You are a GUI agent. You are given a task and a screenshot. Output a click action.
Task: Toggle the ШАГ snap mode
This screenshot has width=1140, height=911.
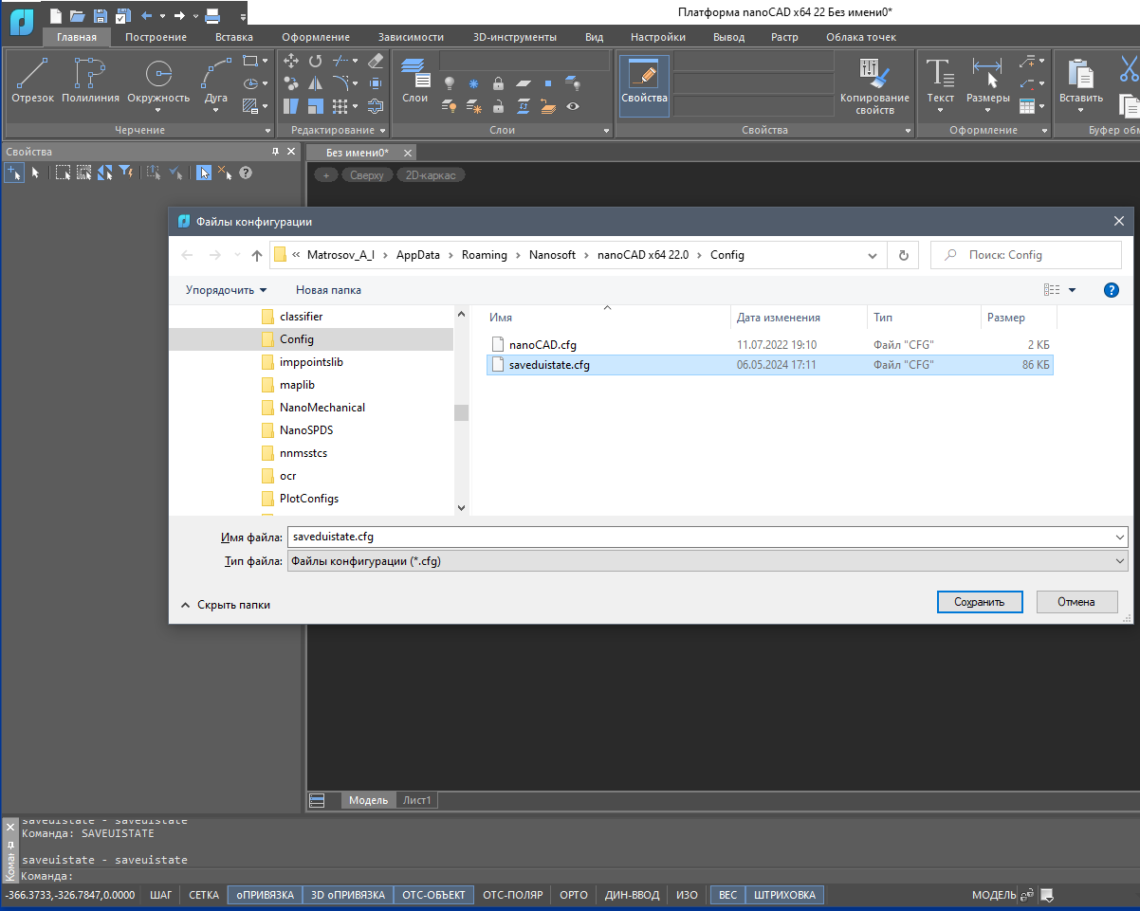tap(161, 895)
